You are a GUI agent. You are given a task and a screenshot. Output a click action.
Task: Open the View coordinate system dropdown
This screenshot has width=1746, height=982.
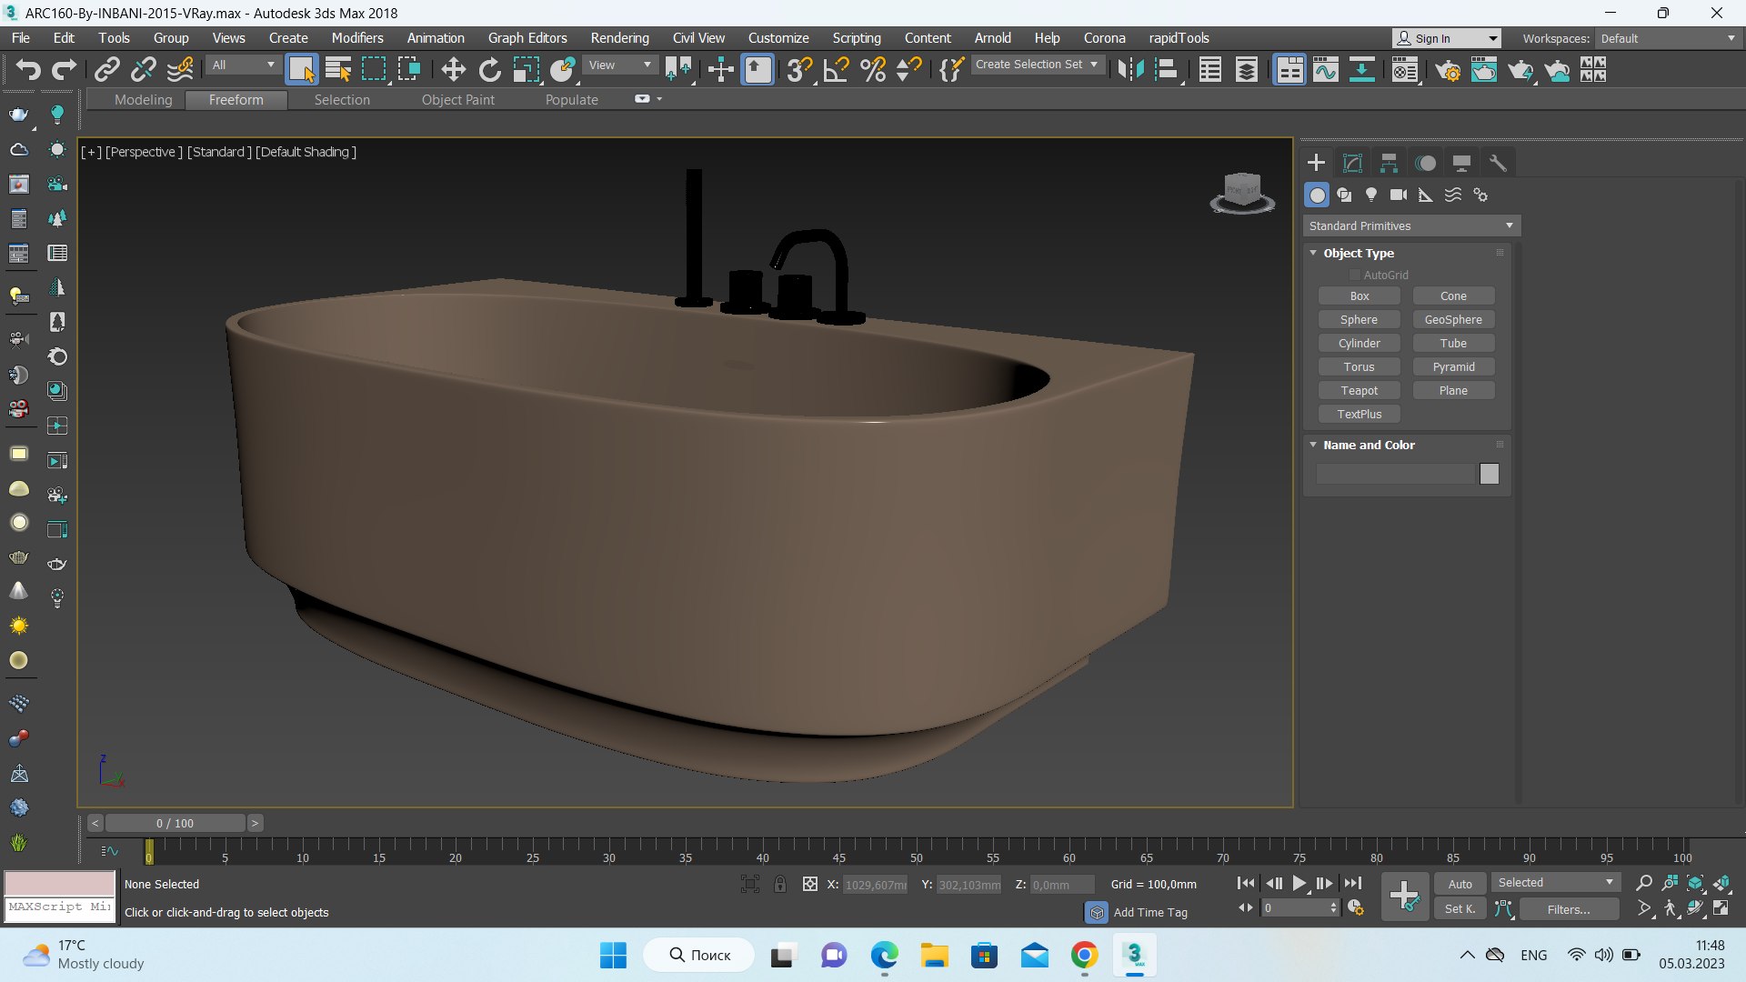(619, 65)
